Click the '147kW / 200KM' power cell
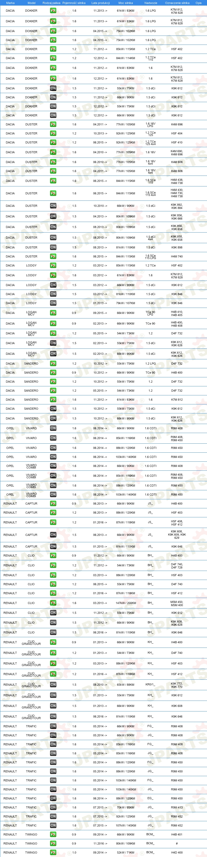The image size is (207, 857). point(125,603)
